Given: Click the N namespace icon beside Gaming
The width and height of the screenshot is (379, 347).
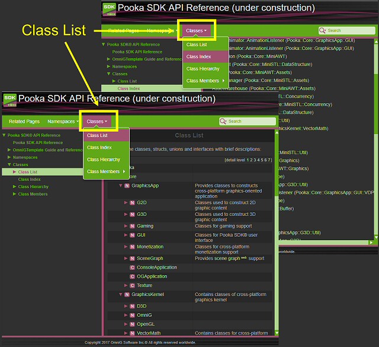Looking at the screenshot, I should [132, 226].
